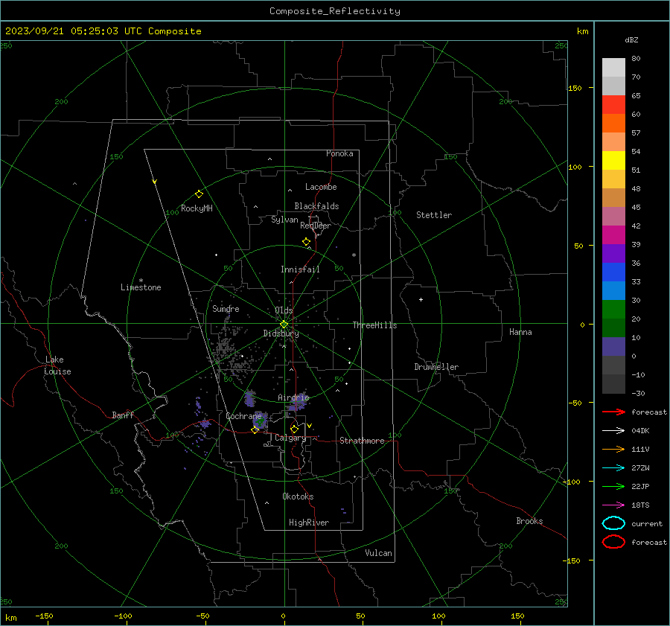Click the RedDeer city label
This screenshot has width=670, height=626.
(316, 226)
